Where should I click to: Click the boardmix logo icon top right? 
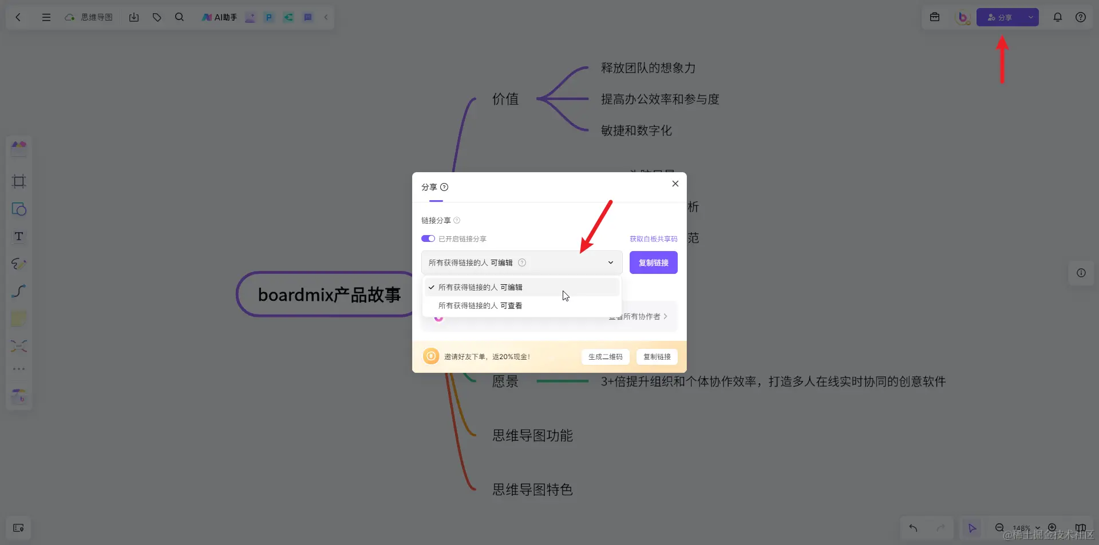(x=963, y=17)
